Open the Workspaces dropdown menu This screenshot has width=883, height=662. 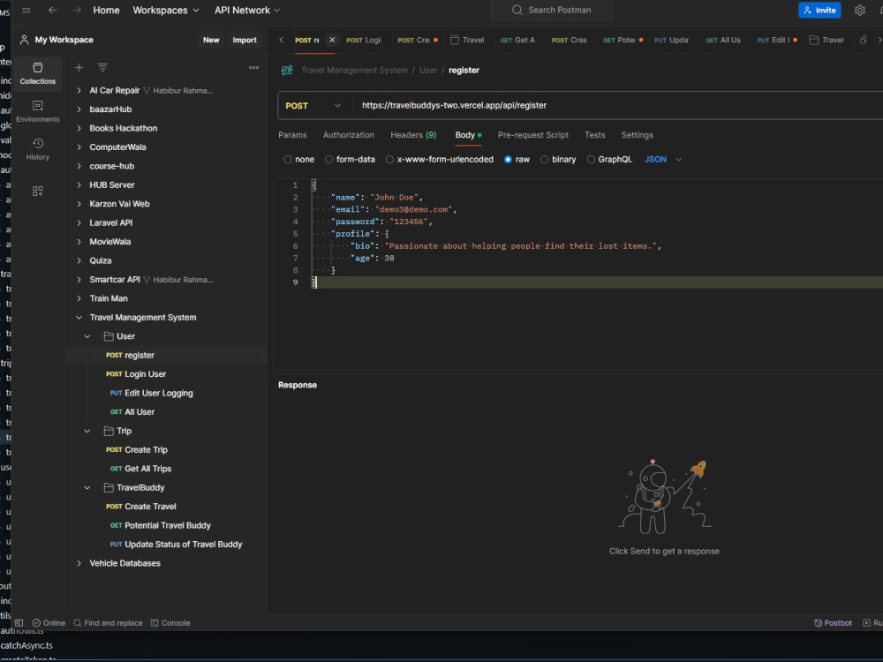click(166, 10)
